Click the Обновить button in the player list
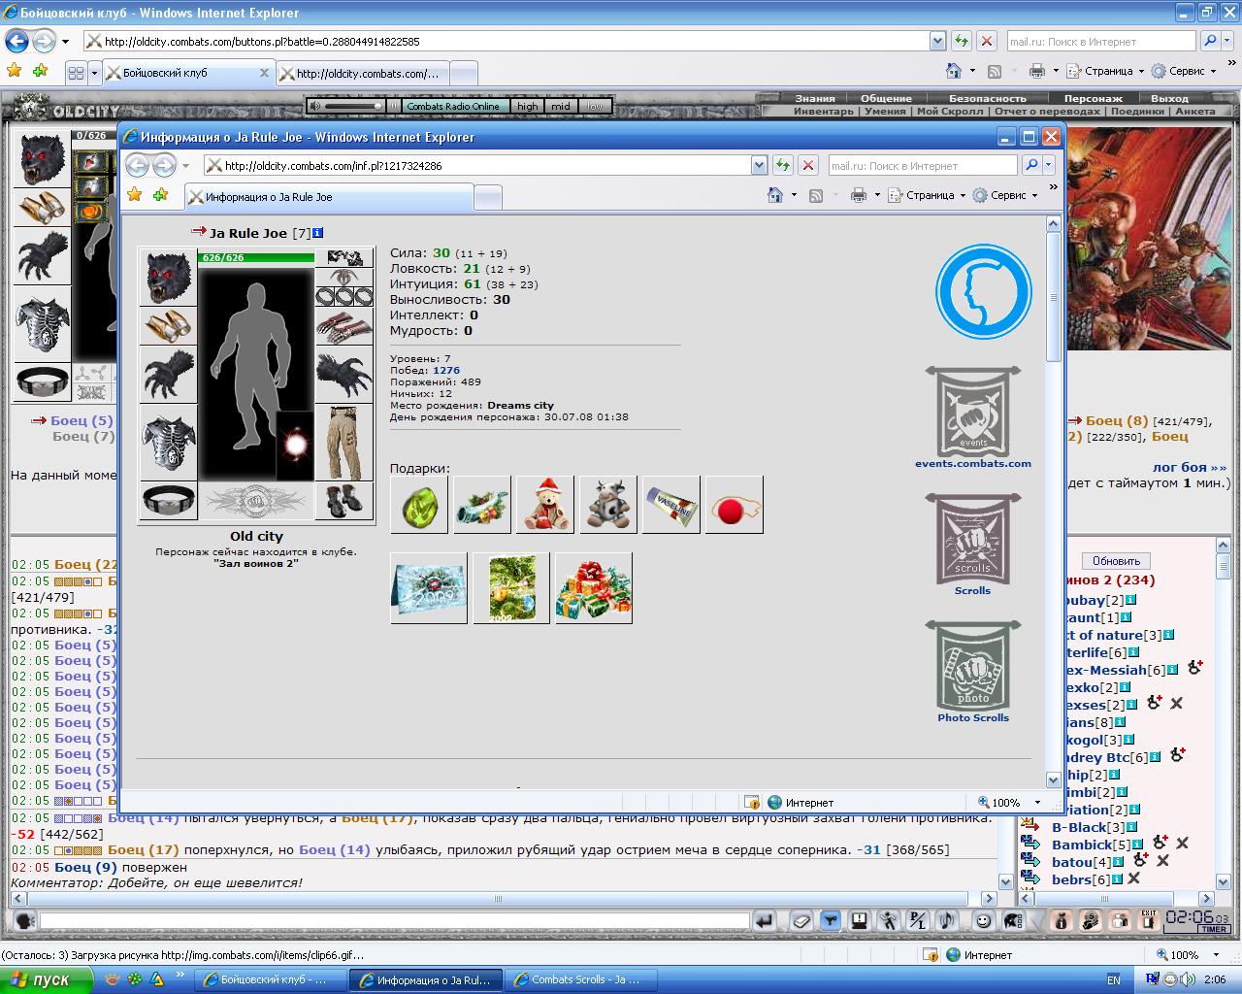This screenshot has height=994, width=1242. click(x=1116, y=561)
